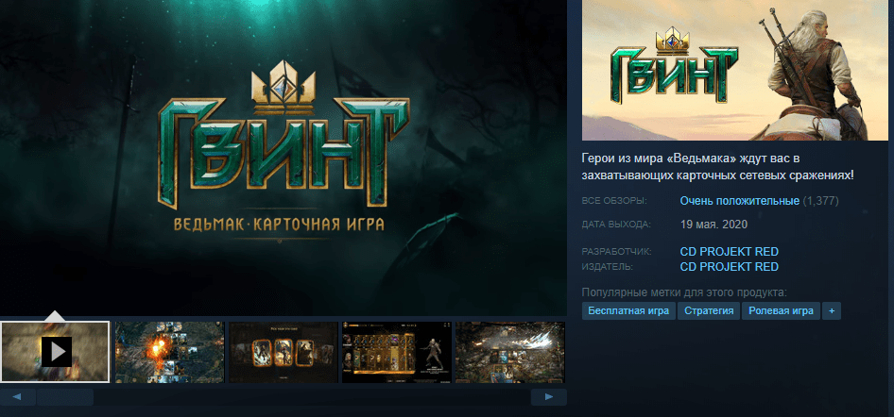Viewport: 894px width, 417px height.
Task: Click 'ВЕДЬМАК · КАРТОЧНАЯ ИГРА' subtitle in viewer
Action: coord(279,223)
